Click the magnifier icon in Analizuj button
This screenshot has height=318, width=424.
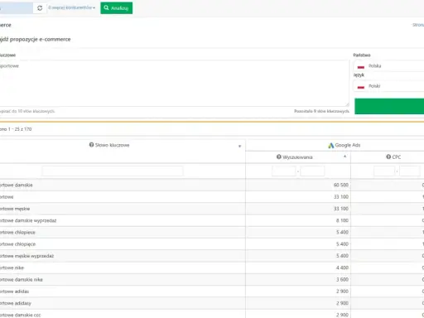(106, 7)
